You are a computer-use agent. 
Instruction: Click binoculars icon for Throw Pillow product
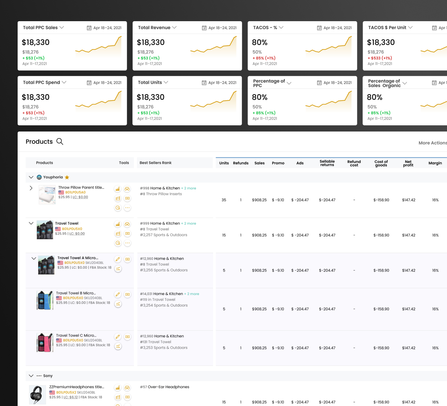(x=127, y=189)
